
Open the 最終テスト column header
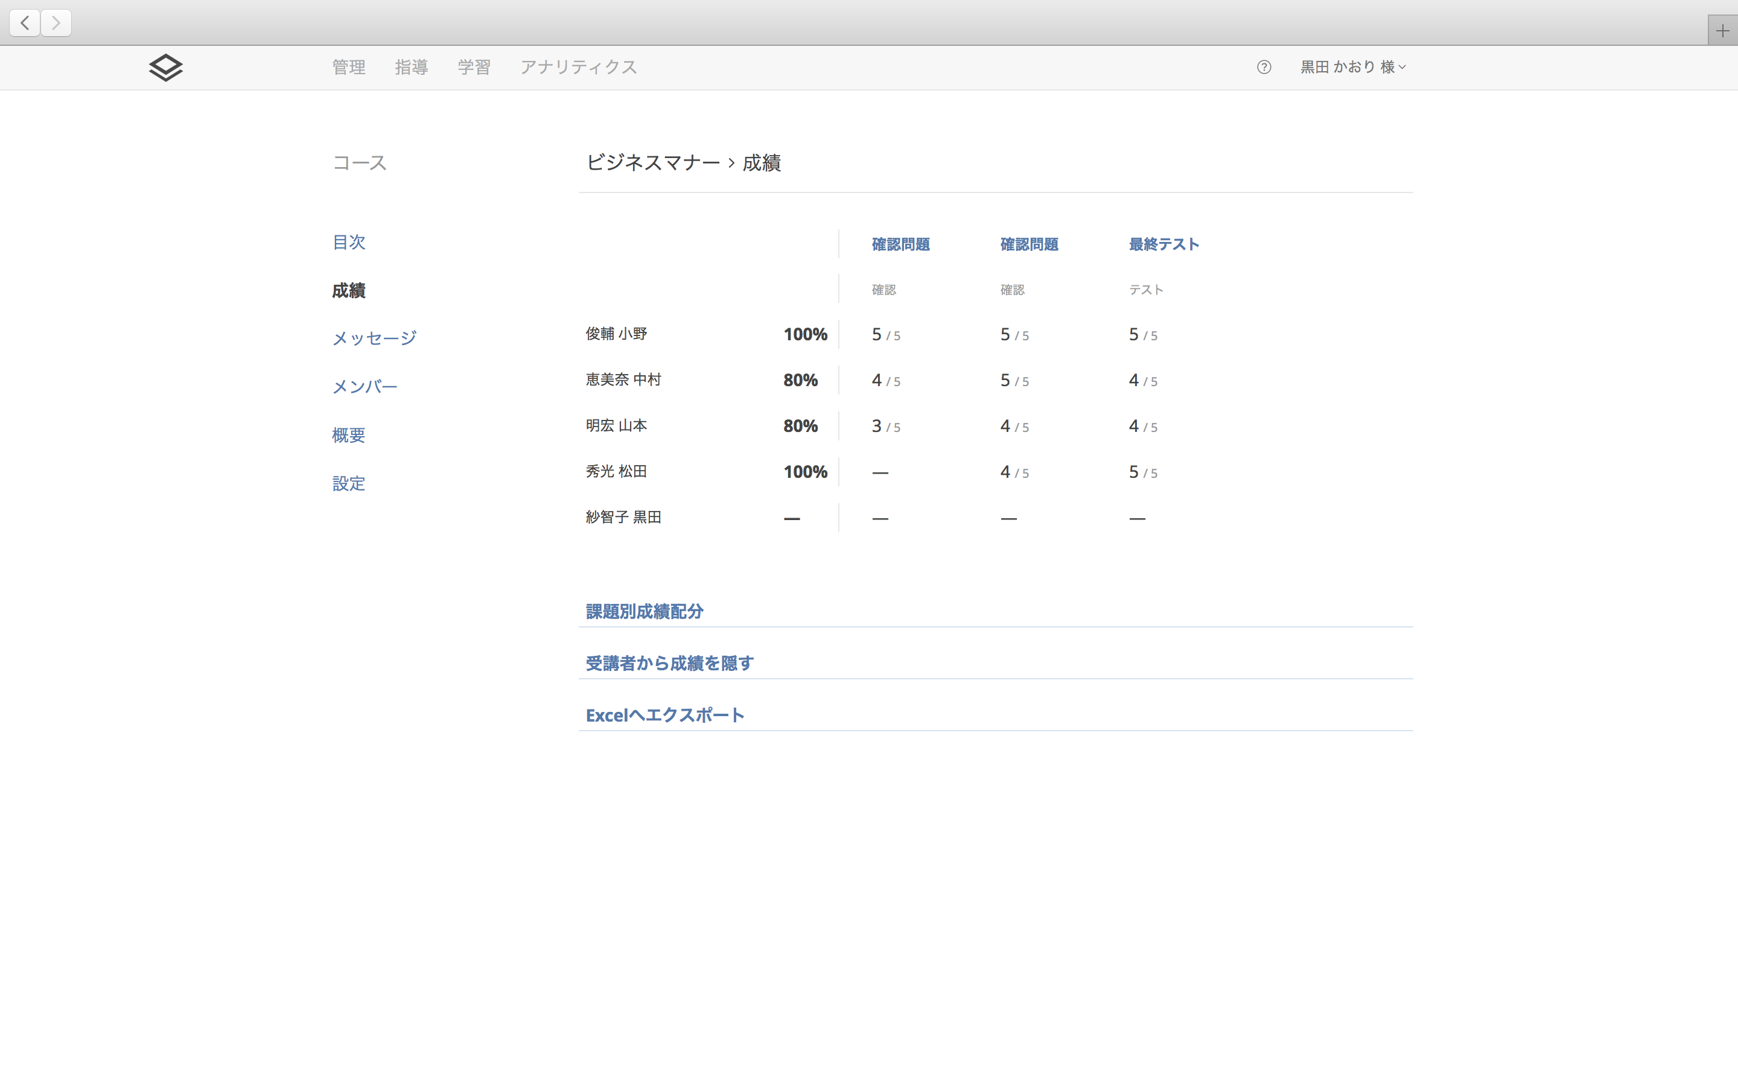click(x=1163, y=244)
